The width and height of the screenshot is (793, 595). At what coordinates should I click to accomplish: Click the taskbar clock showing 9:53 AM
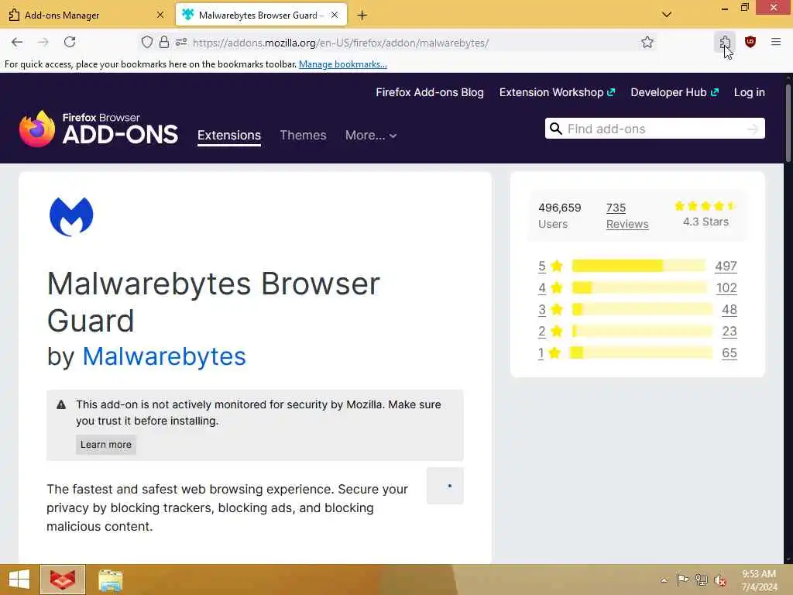coord(759,580)
